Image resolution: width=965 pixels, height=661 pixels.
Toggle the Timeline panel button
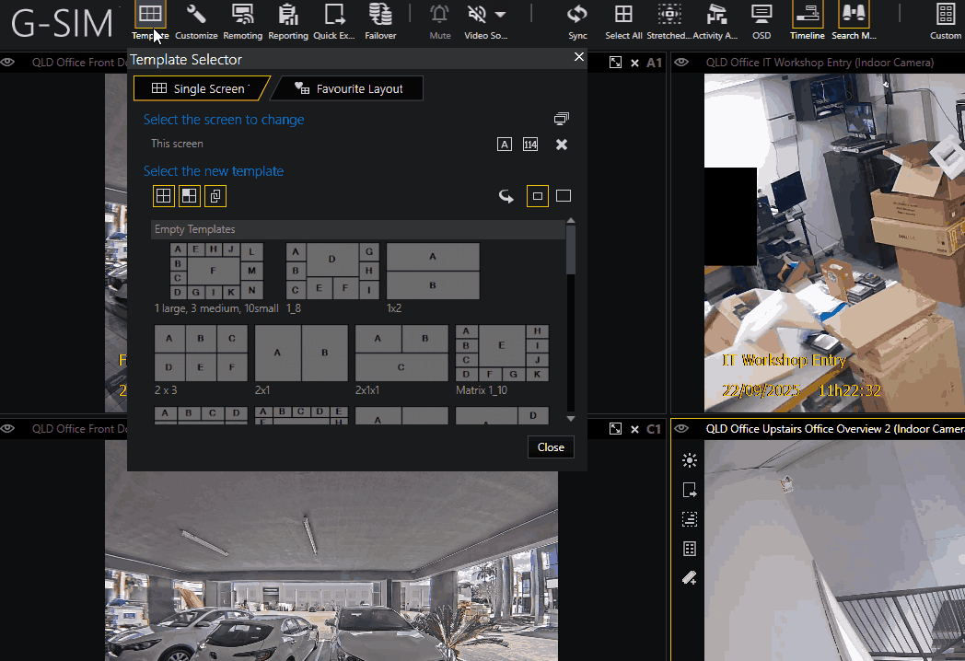point(808,15)
